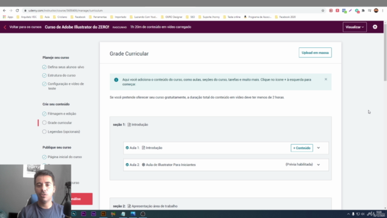Open After Effects from the taskbar
This screenshot has height=218, width=387.
[x=93, y=214]
